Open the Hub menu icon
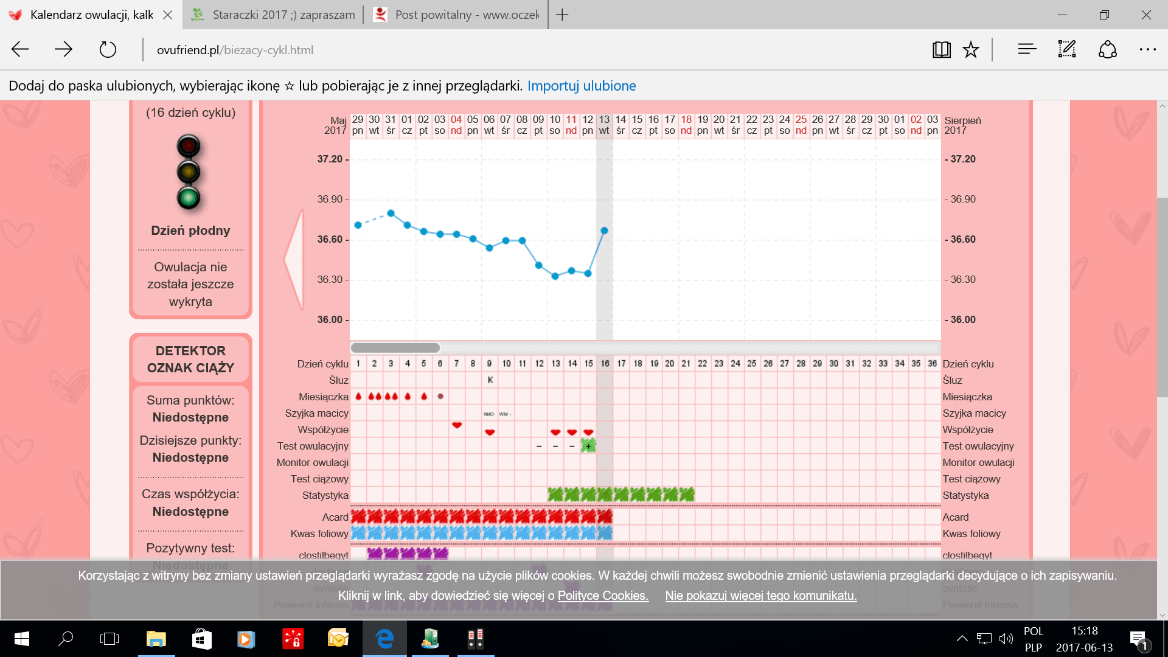Viewport: 1168px width, 657px height. (1027, 49)
